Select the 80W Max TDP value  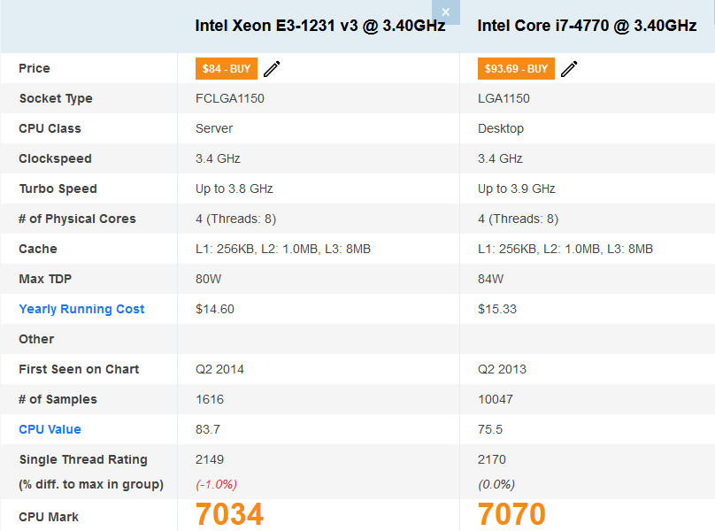(x=208, y=279)
